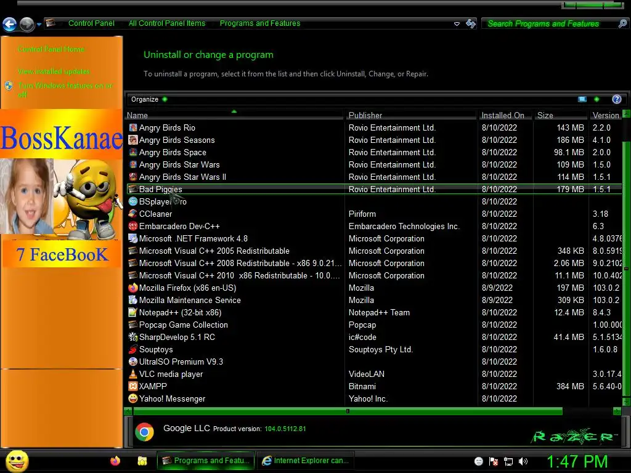Viewport: 631px width, 473px height.
Task: Click the scroll down arrow
Action: click(626, 402)
